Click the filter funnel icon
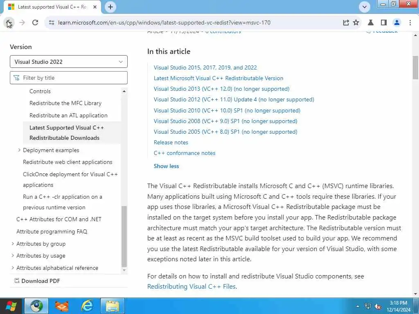Screen dimensions: 419x314 point(16,78)
